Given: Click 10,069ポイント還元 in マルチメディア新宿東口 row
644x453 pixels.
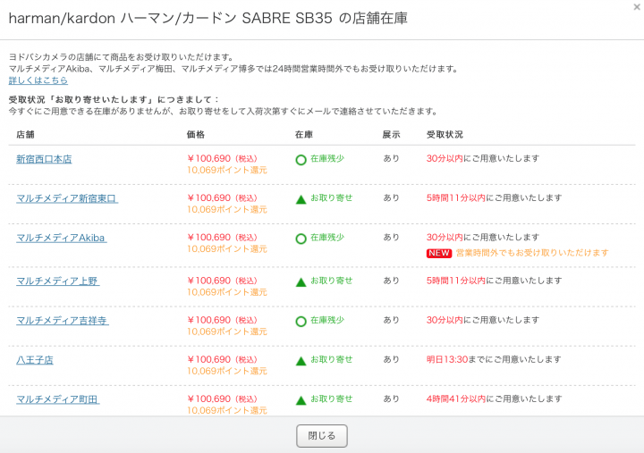Looking at the screenshot, I should (x=227, y=210).
